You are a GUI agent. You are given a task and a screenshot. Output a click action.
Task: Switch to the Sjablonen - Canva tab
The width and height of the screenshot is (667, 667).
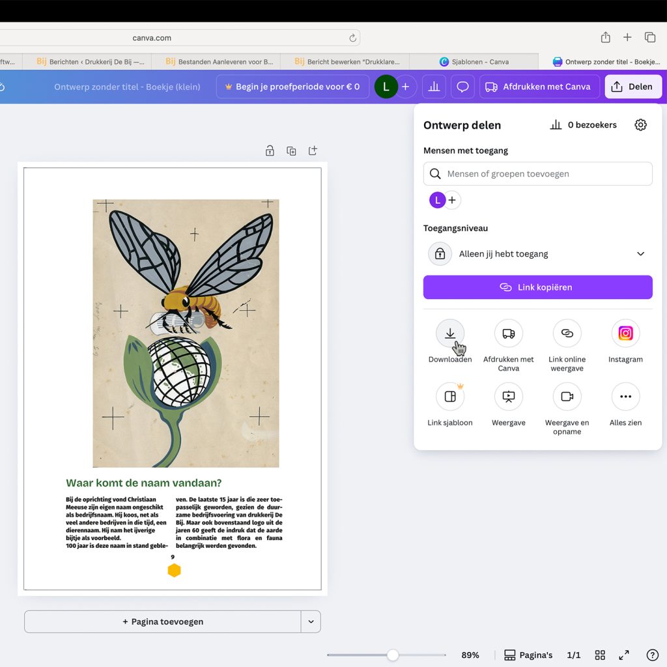click(x=474, y=62)
